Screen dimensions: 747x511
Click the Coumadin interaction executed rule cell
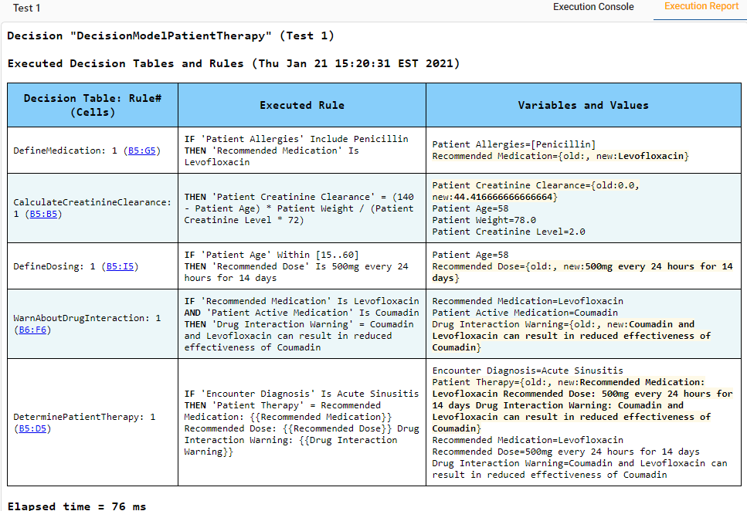click(x=301, y=324)
